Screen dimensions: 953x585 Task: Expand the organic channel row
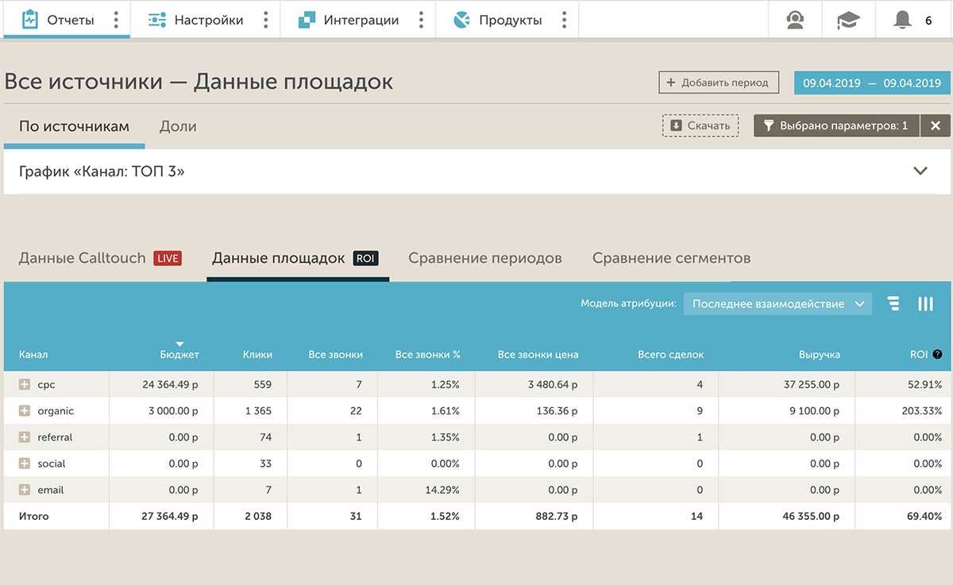coord(25,411)
